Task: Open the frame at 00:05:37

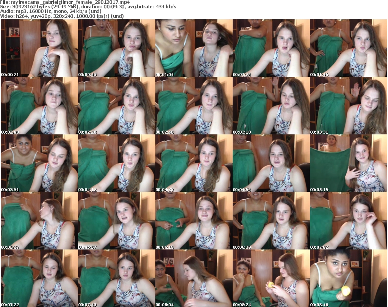Action: pyautogui.click(x=39, y=221)
